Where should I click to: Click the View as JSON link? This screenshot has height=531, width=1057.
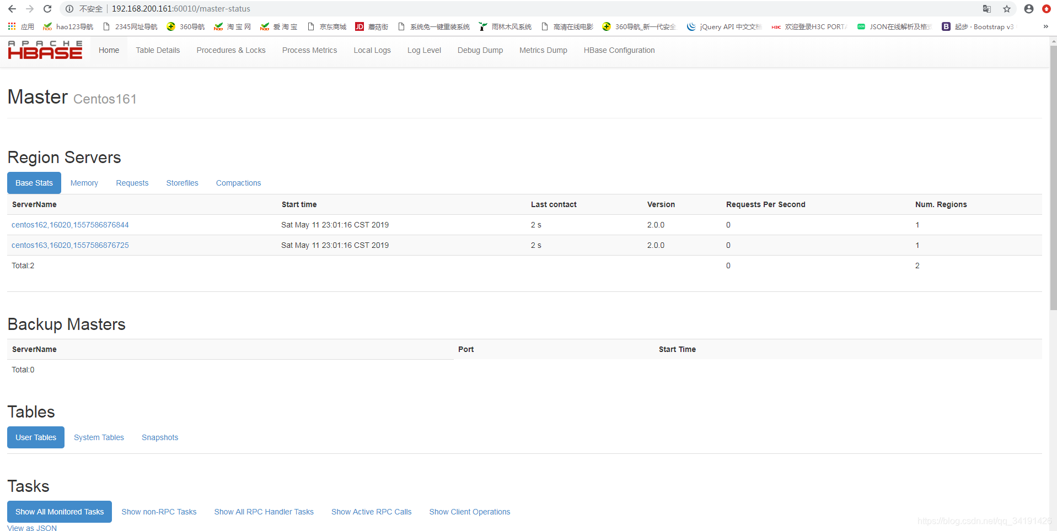click(32, 528)
